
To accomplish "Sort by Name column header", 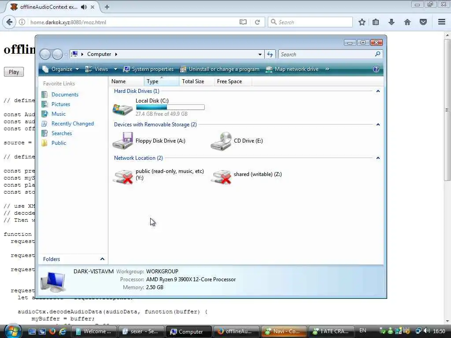I will pyautogui.click(x=126, y=81).
